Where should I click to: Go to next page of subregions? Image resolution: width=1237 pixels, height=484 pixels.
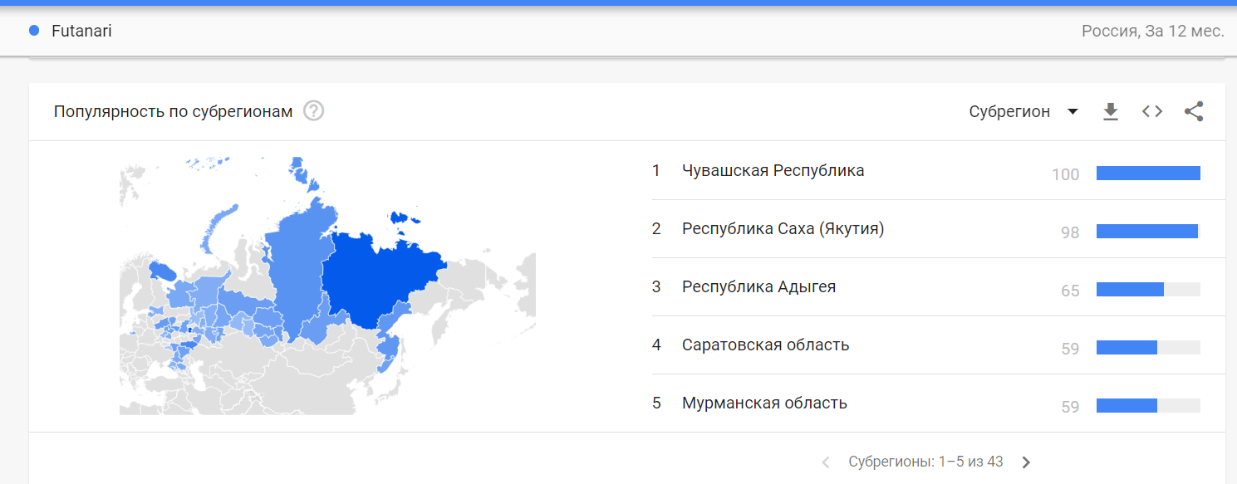pyautogui.click(x=1026, y=462)
